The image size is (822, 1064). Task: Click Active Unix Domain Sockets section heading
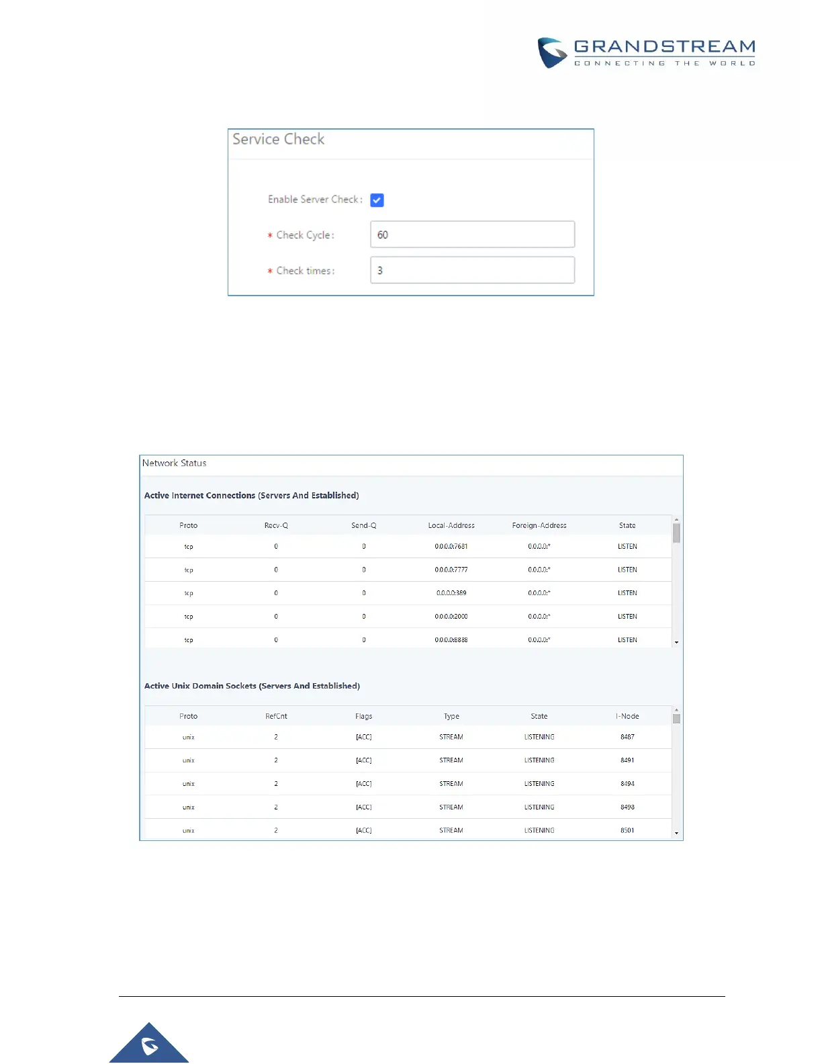point(252,686)
